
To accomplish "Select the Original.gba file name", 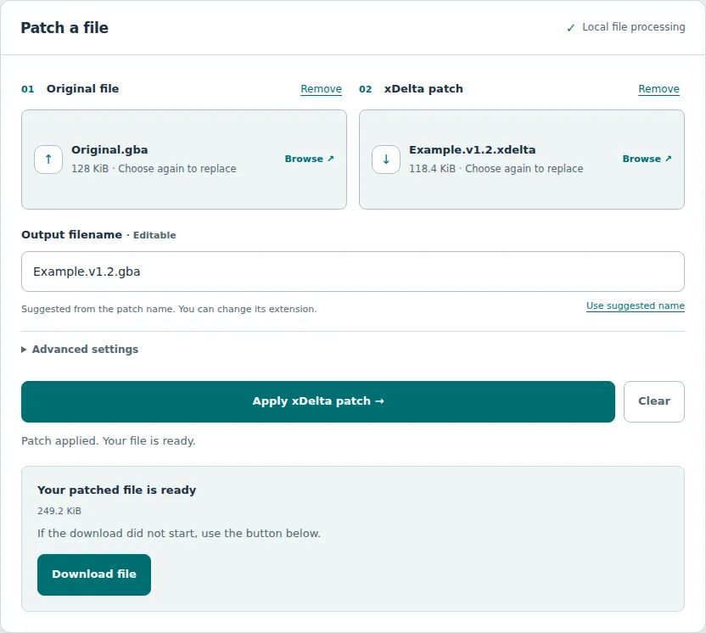I will pyautogui.click(x=109, y=149).
